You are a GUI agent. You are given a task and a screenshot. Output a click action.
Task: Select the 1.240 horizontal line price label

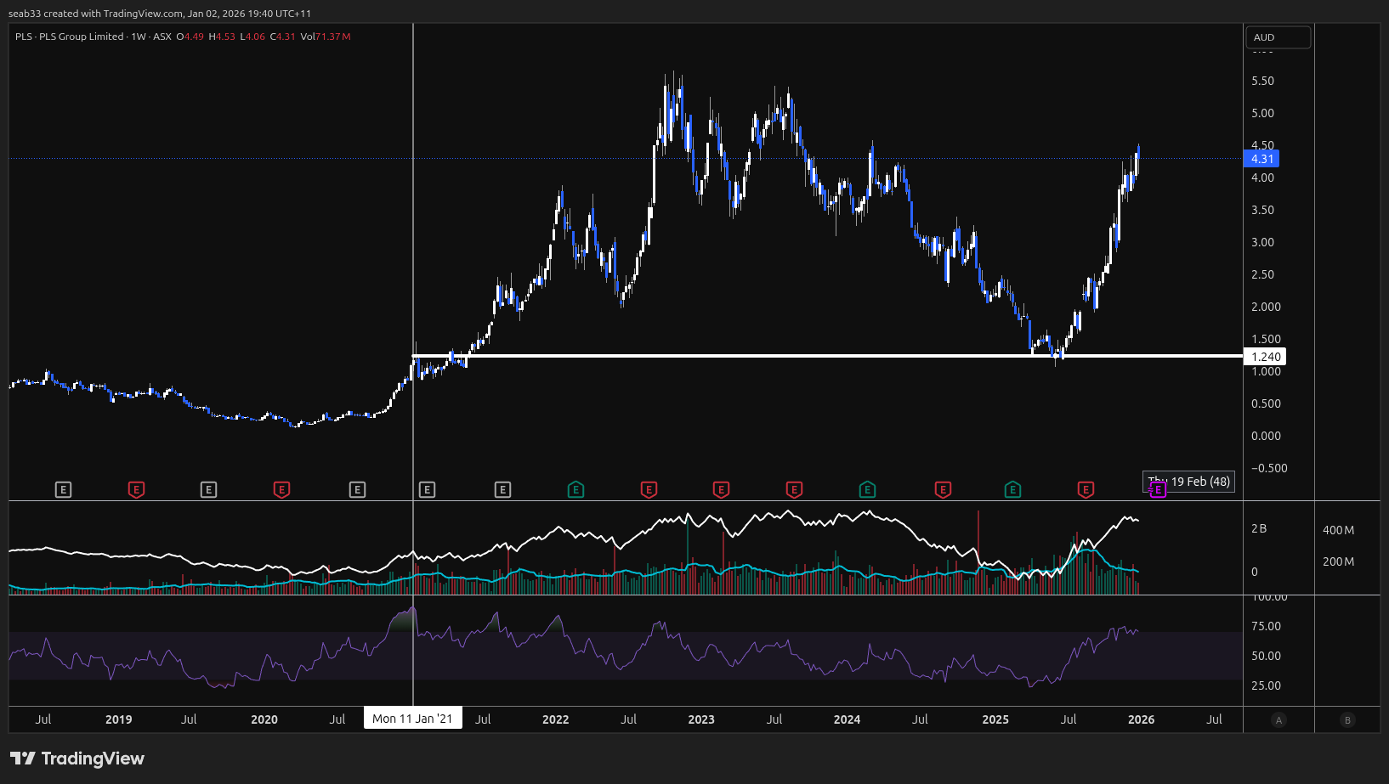1265,357
